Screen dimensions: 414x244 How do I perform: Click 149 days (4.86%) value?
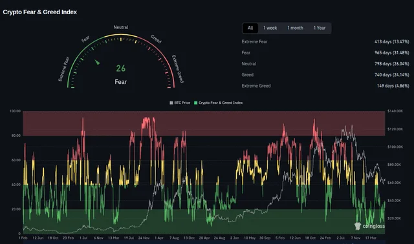click(x=393, y=86)
